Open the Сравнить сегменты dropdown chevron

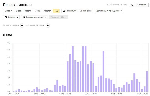click(x=45, y=17)
